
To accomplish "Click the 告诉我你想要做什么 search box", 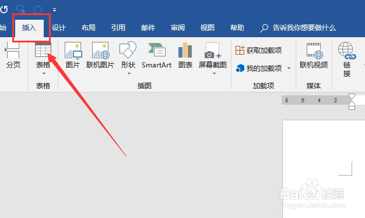I will click(x=298, y=28).
